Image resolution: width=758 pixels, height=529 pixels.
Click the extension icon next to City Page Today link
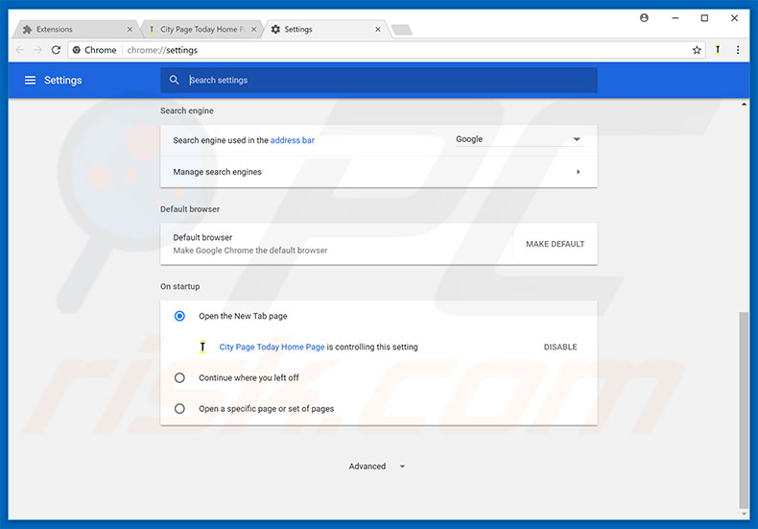[202, 347]
